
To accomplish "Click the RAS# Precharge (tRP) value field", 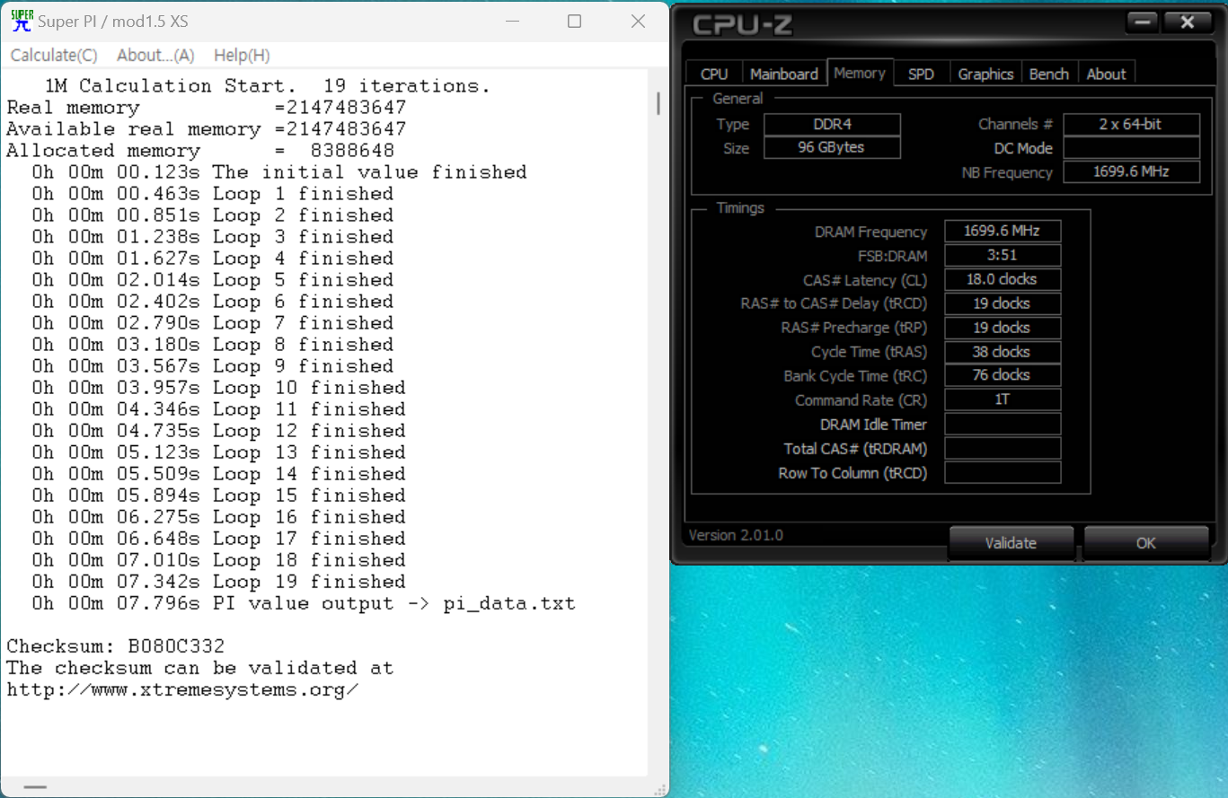I will [1003, 328].
